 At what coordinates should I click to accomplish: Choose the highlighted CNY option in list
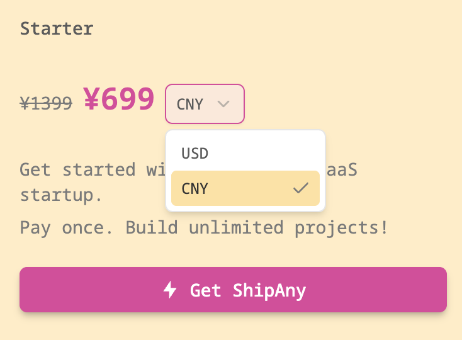click(245, 188)
